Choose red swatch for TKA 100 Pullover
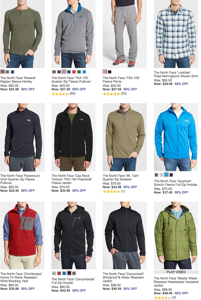The height and width of the screenshot is (300, 201). click(x=74, y=72)
